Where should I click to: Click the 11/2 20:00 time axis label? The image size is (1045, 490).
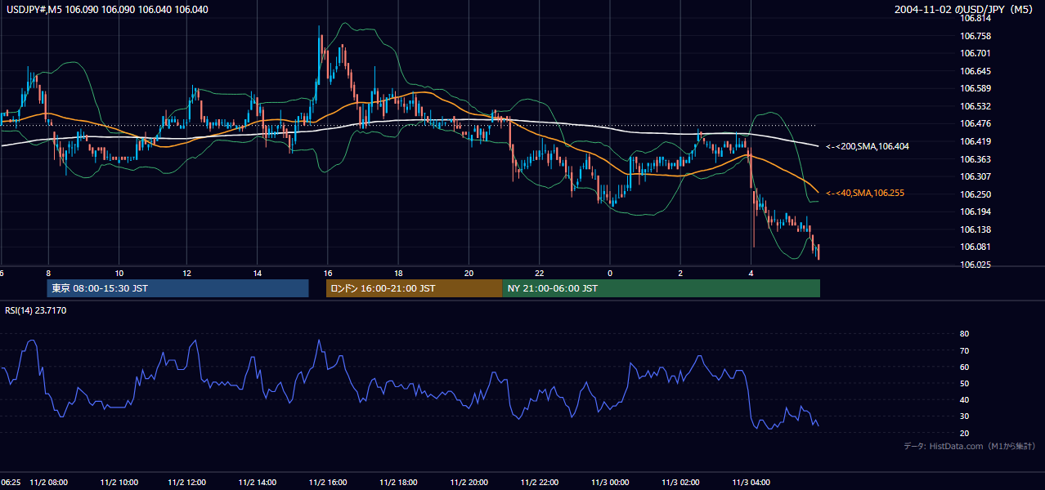tap(470, 482)
